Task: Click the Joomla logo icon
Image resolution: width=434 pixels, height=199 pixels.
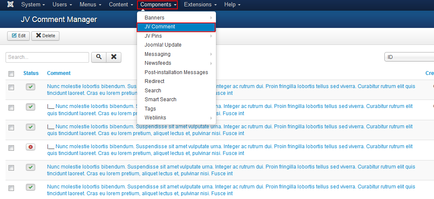Action: click(x=11, y=5)
